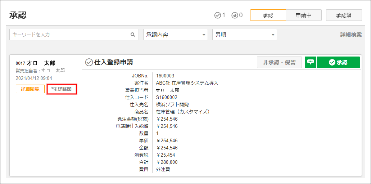Click the 仕入登録申請 request title

[x=113, y=62]
